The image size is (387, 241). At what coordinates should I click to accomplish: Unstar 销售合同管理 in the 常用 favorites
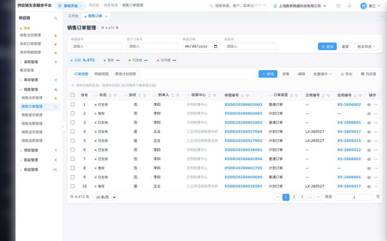[x=56, y=36]
